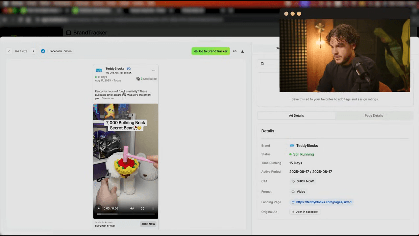This screenshot has height=236, width=419.
Task: Click the Buy 2 Get 1 FREE headline
Action: [105, 226]
